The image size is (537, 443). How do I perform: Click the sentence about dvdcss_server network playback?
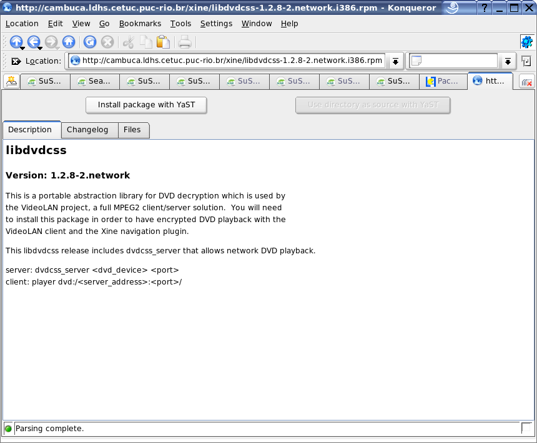coord(160,251)
